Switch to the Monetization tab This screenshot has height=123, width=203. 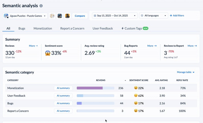click(43, 28)
